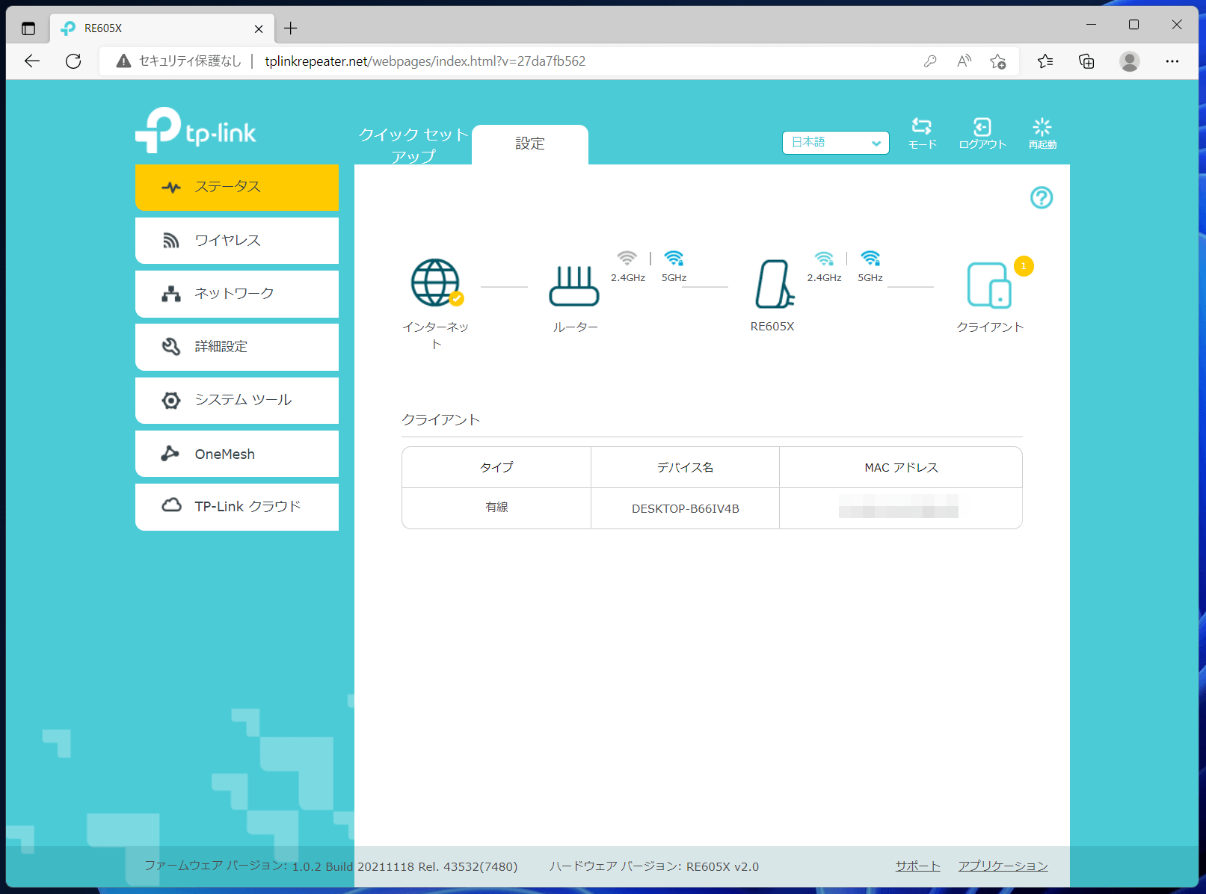Open a new browser tab
The height and width of the screenshot is (894, 1206).
coord(291,28)
